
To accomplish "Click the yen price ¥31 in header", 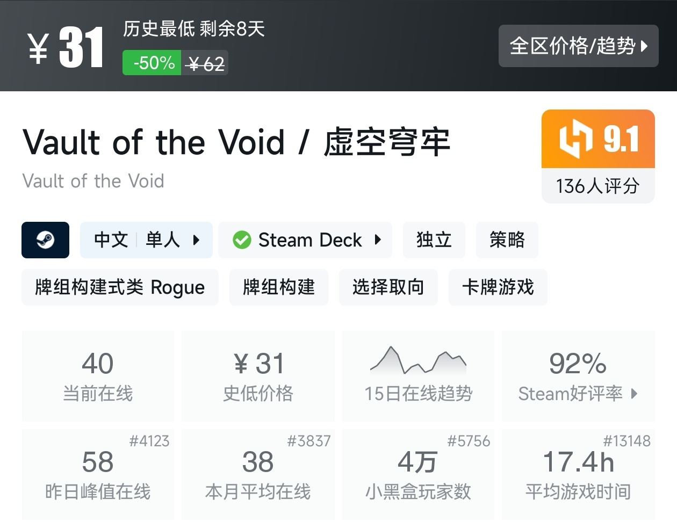I will 66,47.
